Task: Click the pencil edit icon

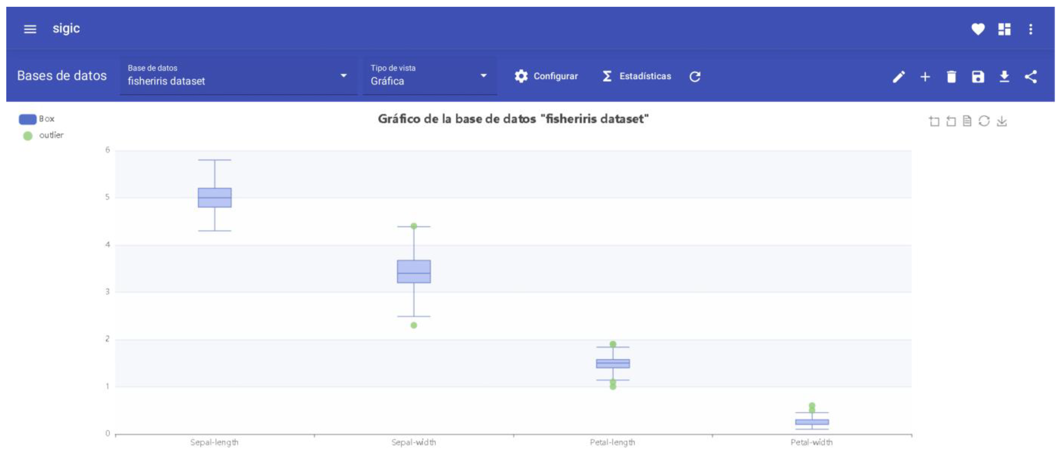Action: (x=899, y=77)
